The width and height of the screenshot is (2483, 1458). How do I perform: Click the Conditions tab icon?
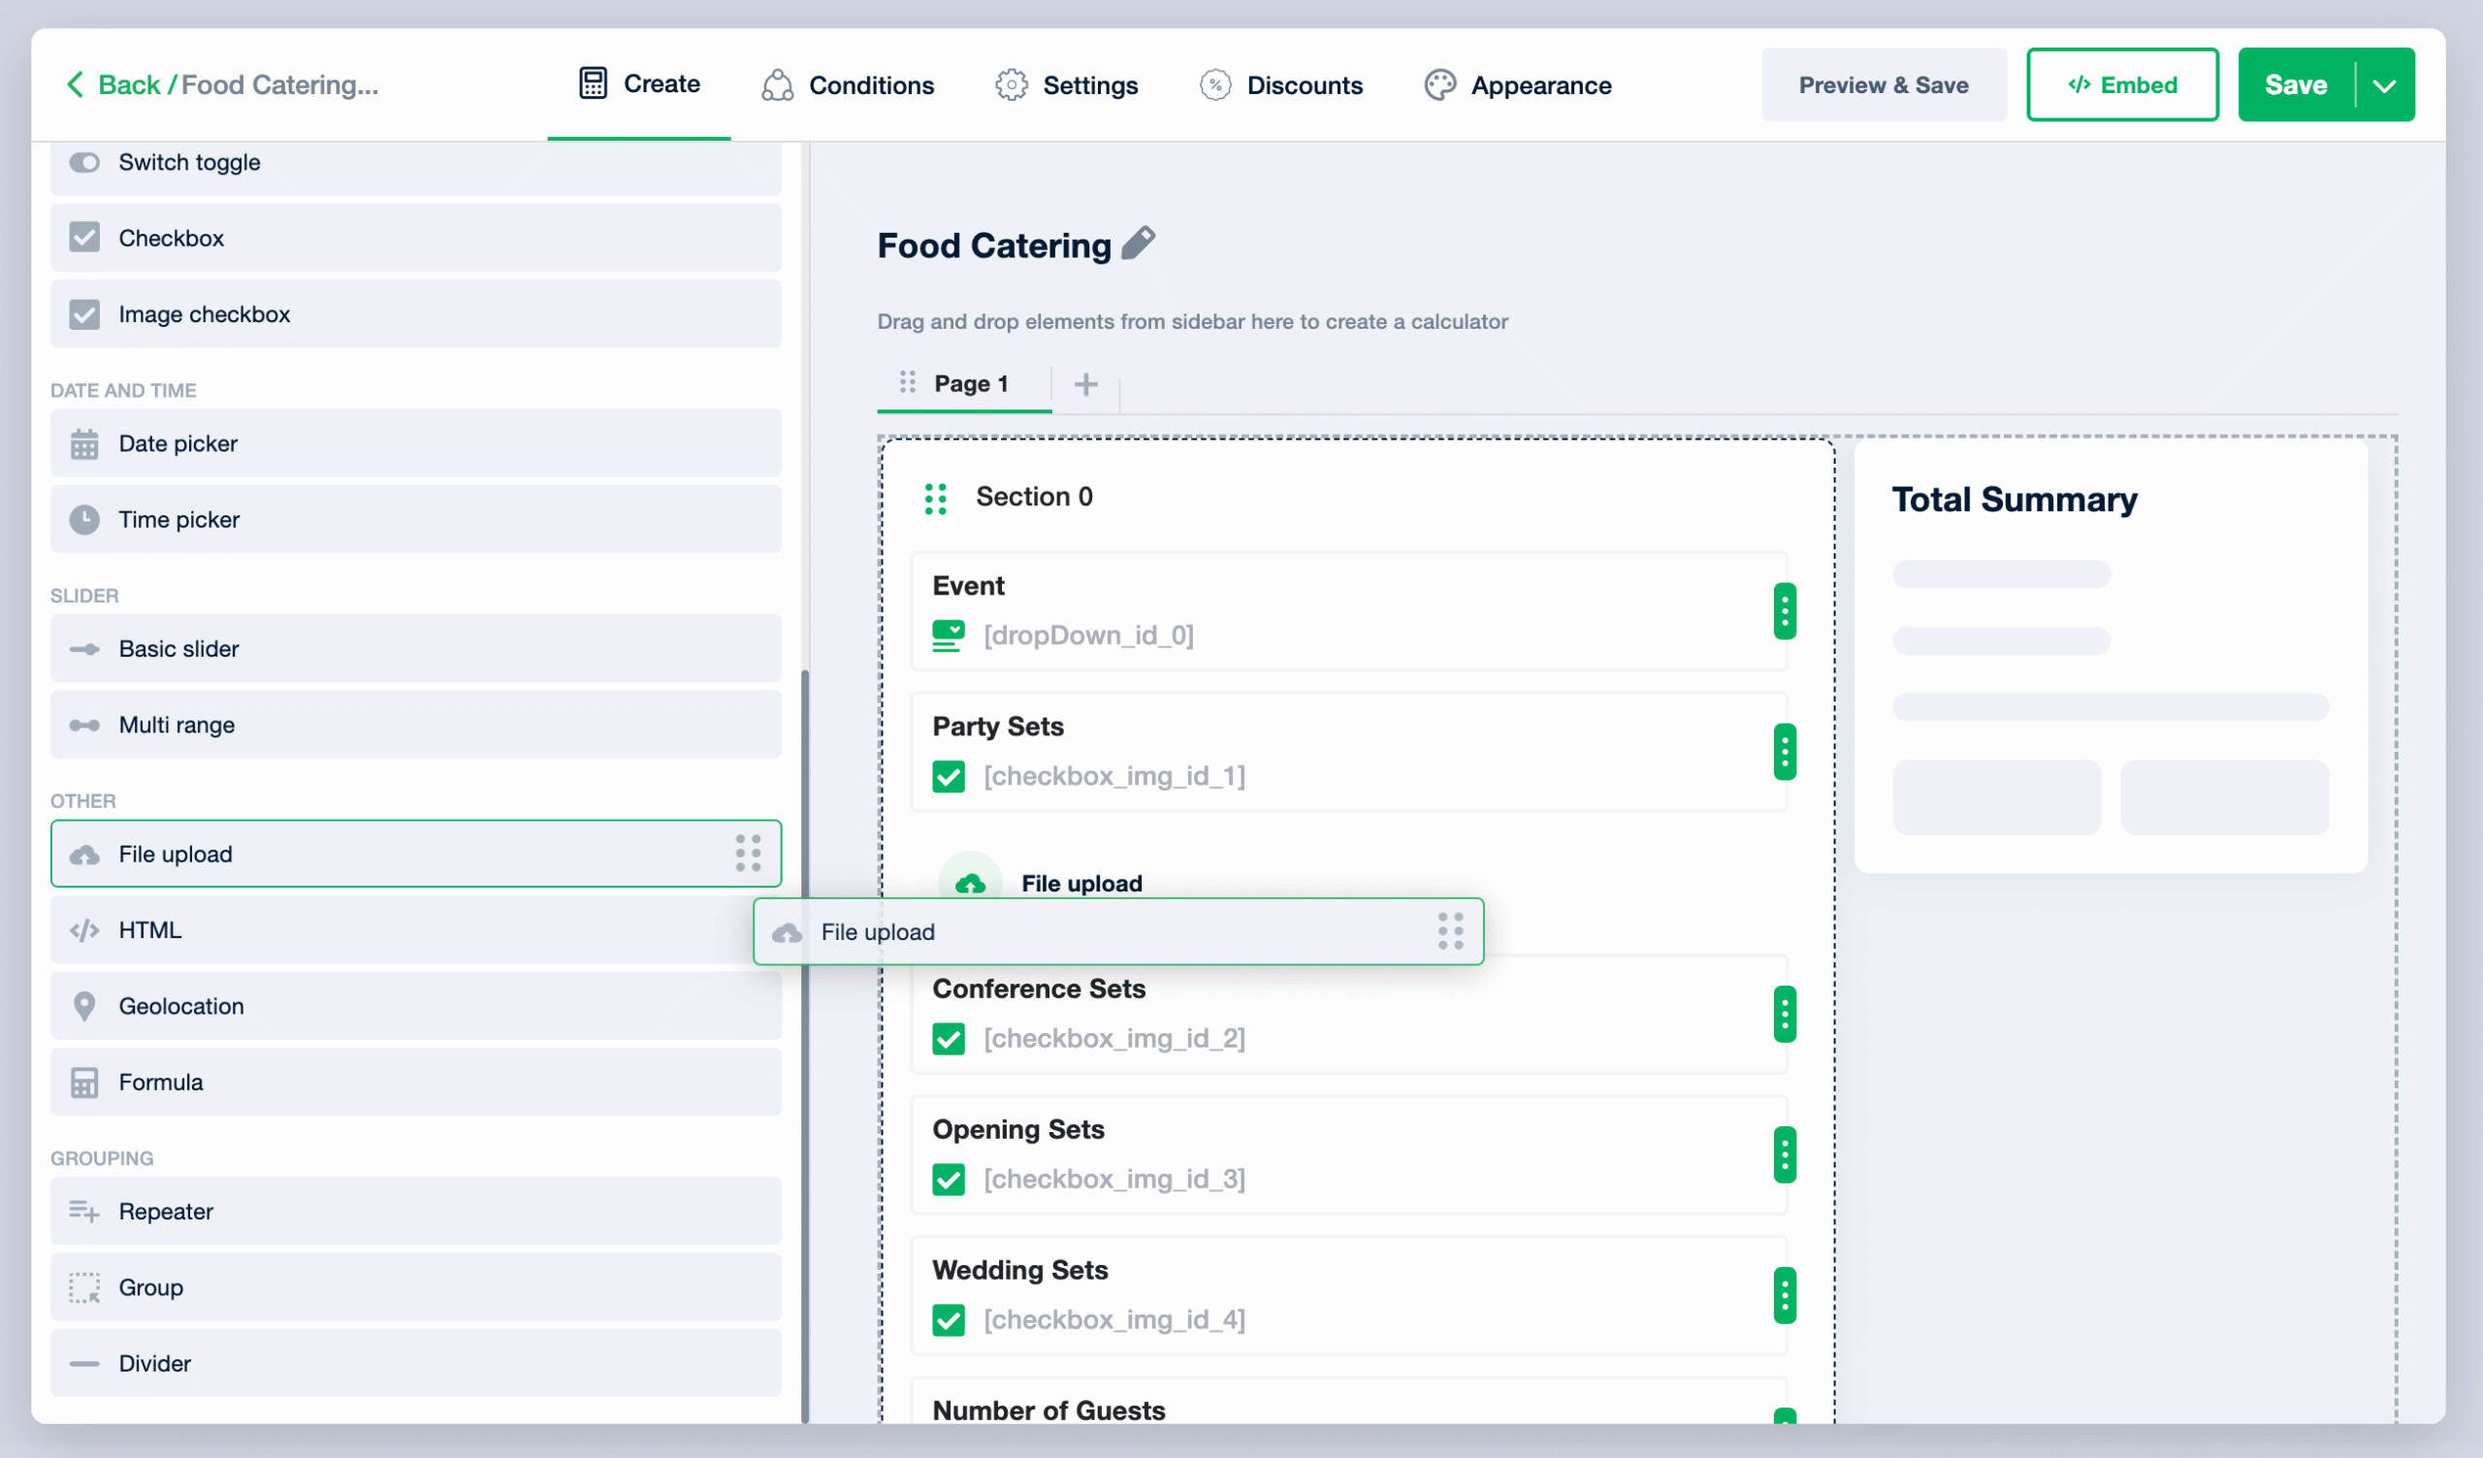pyautogui.click(x=778, y=85)
